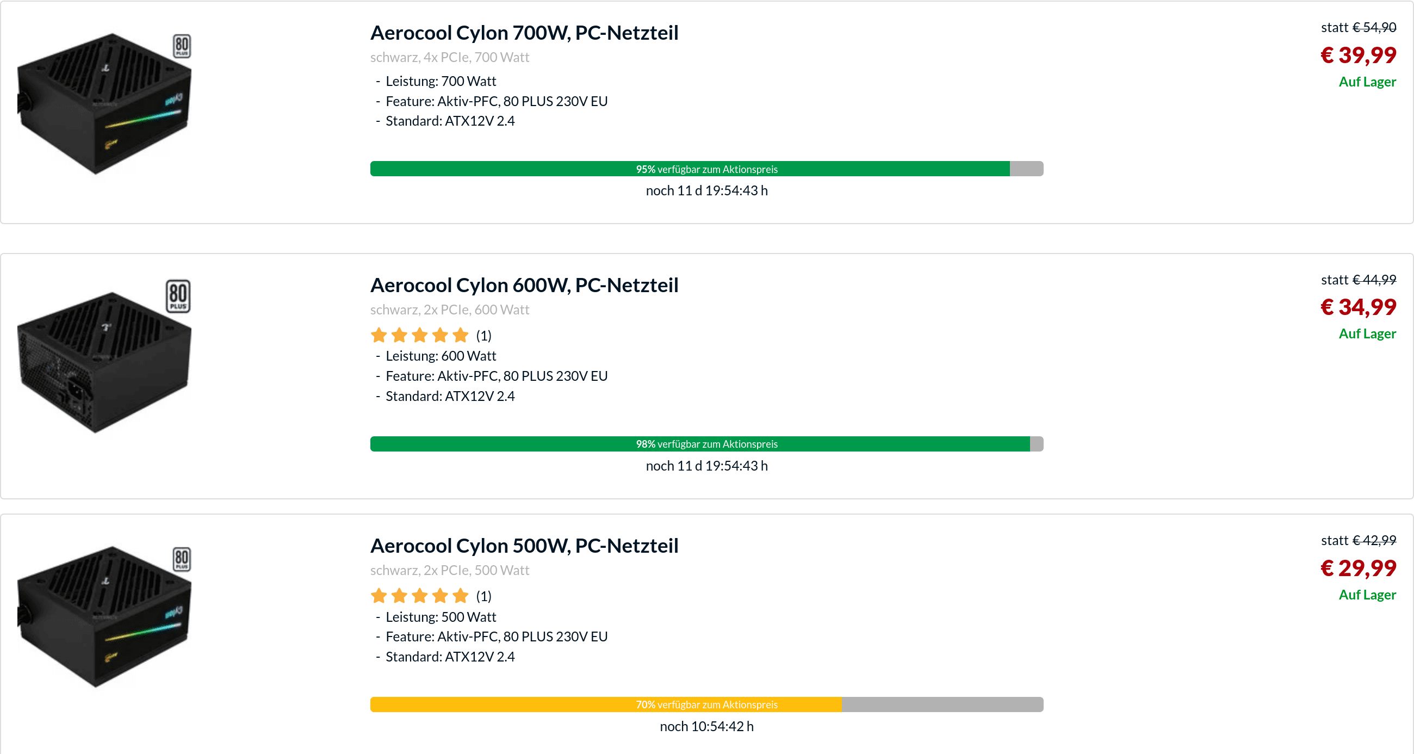Click the review count (1) for Cylon 600W
The height and width of the screenshot is (754, 1414).
click(x=483, y=336)
